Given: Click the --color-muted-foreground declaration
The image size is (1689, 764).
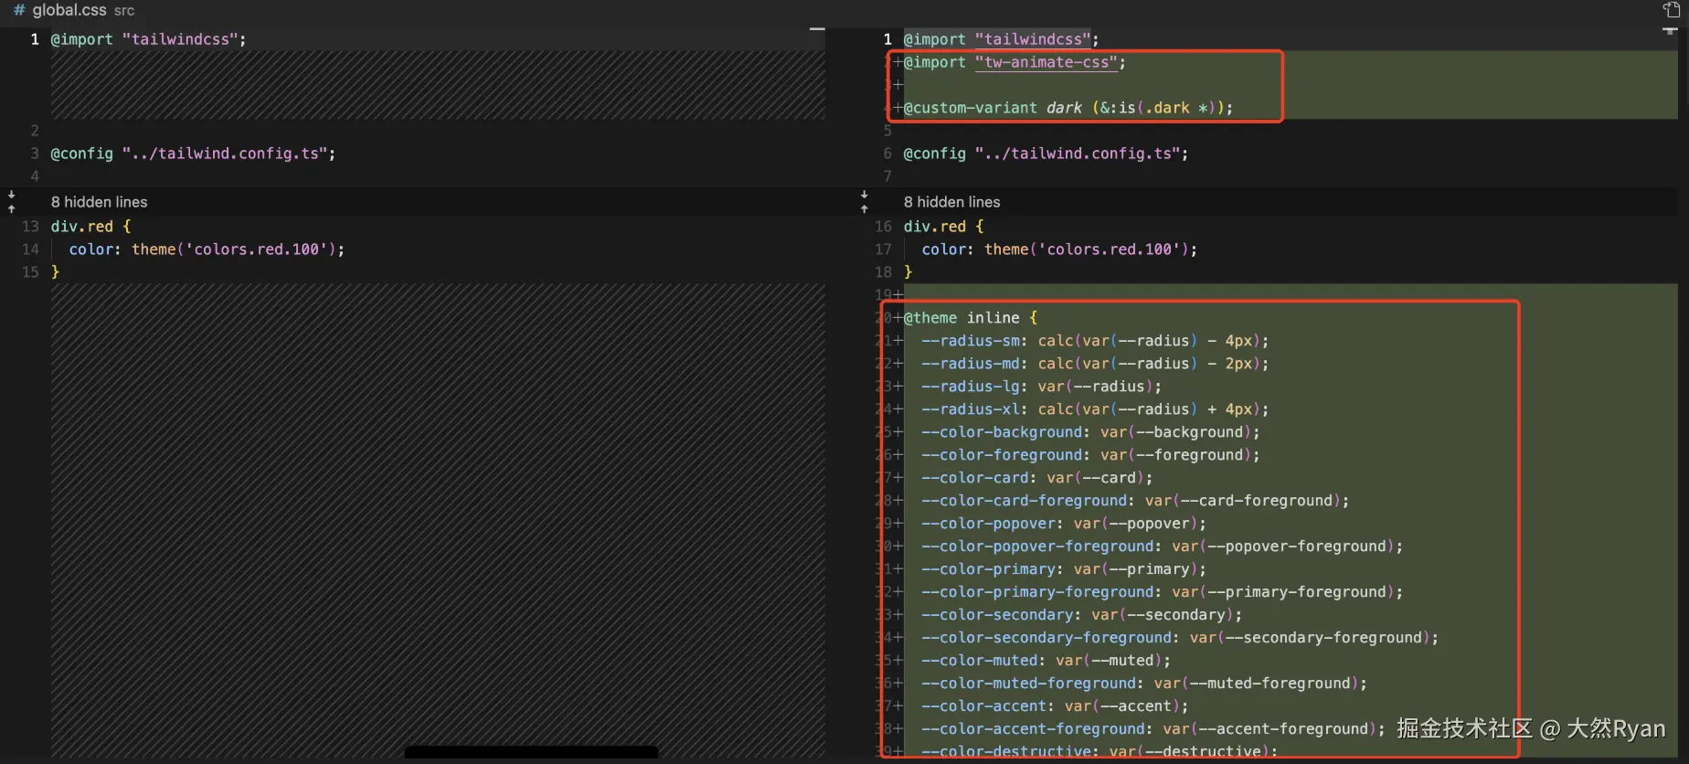Looking at the screenshot, I should 1144,684.
